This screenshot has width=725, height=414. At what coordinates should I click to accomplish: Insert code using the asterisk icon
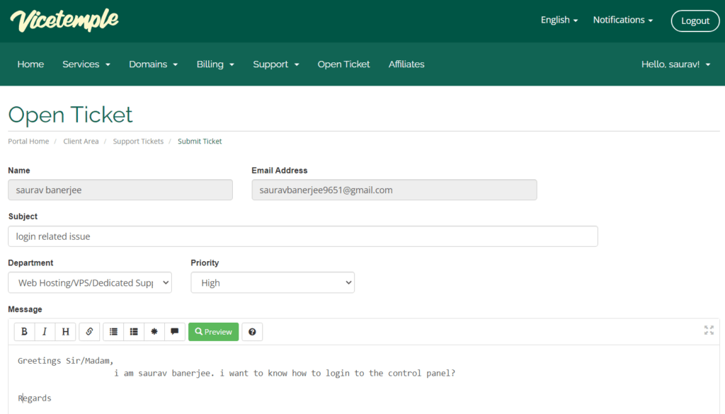[x=154, y=332]
